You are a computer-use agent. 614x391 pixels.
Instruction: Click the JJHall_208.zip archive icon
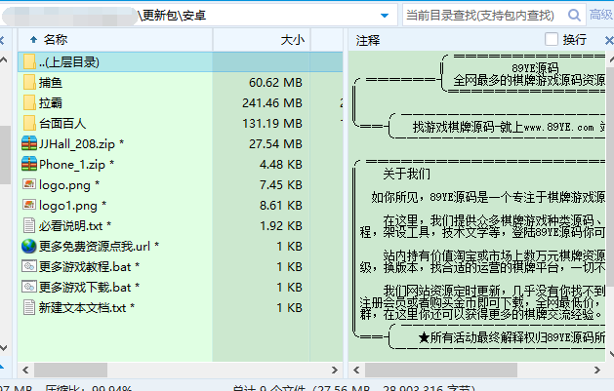point(29,143)
